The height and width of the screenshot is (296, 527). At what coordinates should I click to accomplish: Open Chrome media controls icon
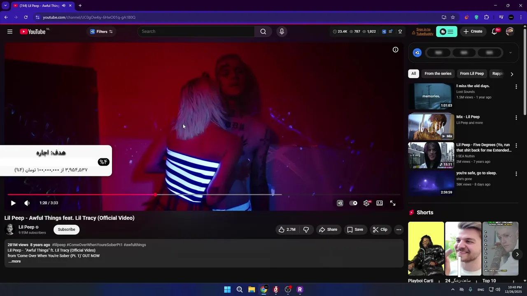501,17
